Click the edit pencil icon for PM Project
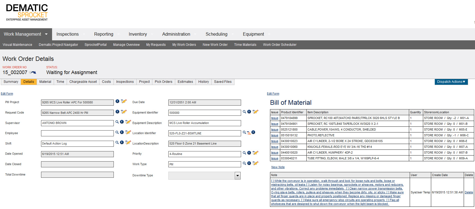The width and height of the screenshot is (475, 209). (x=124, y=101)
